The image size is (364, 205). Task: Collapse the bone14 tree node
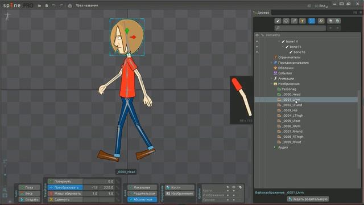click(279, 42)
